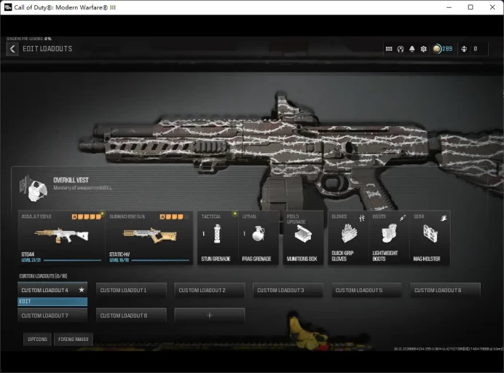Select Custom Loadout 2
This screenshot has width=504, height=373.
click(x=210, y=290)
